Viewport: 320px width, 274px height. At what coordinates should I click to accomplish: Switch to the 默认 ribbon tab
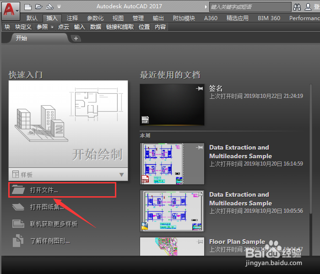pyautogui.click(x=32, y=18)
